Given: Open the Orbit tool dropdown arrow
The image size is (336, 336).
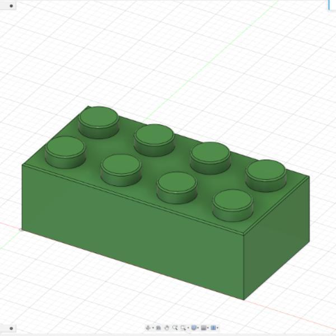Looking at the screenshot, I should tap(153, 328).
